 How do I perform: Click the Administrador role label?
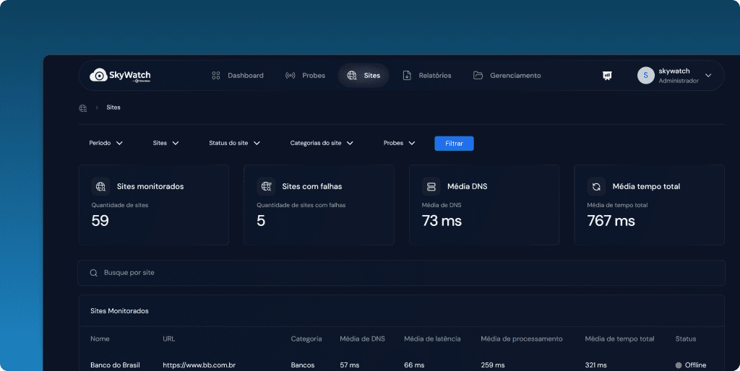tap(679, 81)
